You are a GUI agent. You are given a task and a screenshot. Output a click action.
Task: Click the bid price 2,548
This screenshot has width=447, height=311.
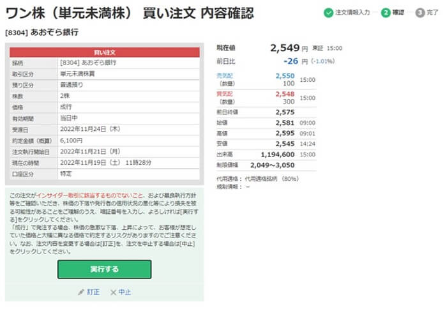(285, 94)
